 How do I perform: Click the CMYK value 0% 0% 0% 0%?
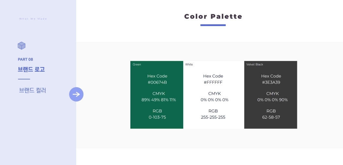point(214,100)
